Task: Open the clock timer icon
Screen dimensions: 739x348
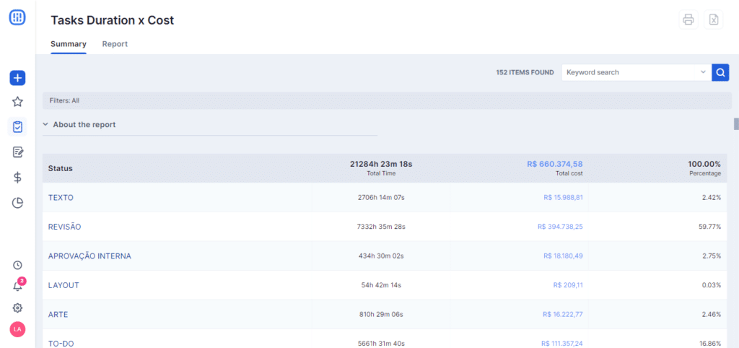Action: (17, 265)
